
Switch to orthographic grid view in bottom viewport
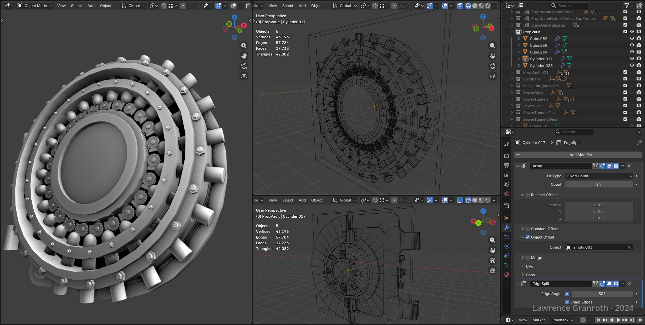click(493, 270)
